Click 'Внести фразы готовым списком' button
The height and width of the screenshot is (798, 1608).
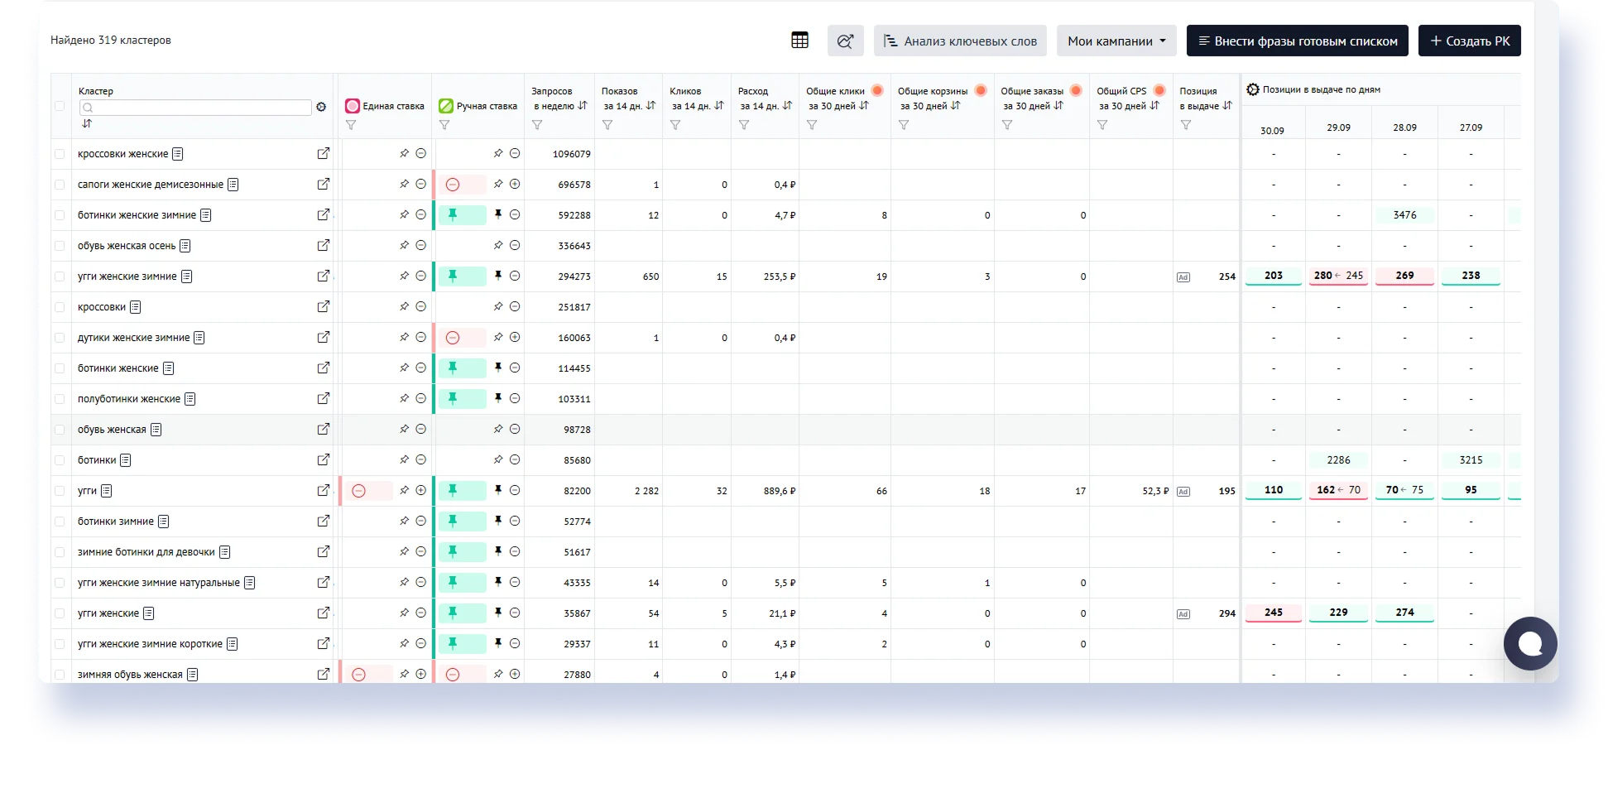[x=1297, y=41]
